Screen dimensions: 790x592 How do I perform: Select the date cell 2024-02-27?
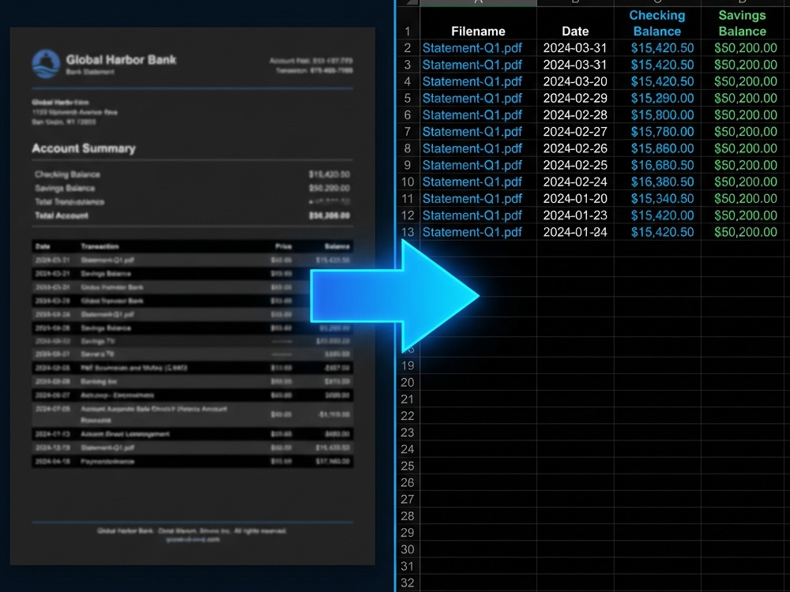(575, 131)
